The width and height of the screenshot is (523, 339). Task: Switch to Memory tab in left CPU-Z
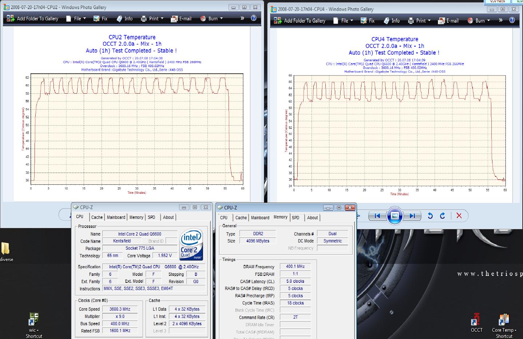[x=136, y=217]
